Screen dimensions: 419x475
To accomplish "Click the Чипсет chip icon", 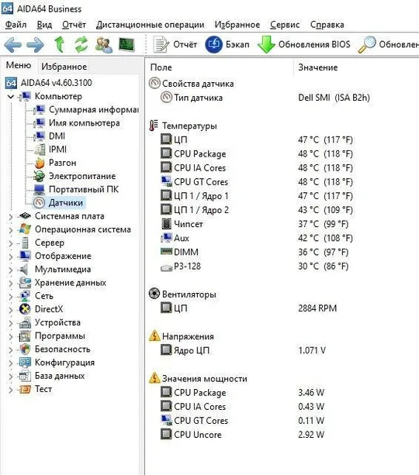I will [x=166, y=224].
